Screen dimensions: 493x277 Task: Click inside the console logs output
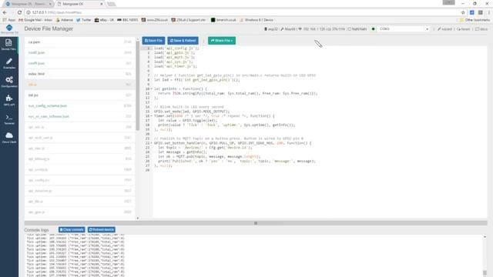coord(253,255)
